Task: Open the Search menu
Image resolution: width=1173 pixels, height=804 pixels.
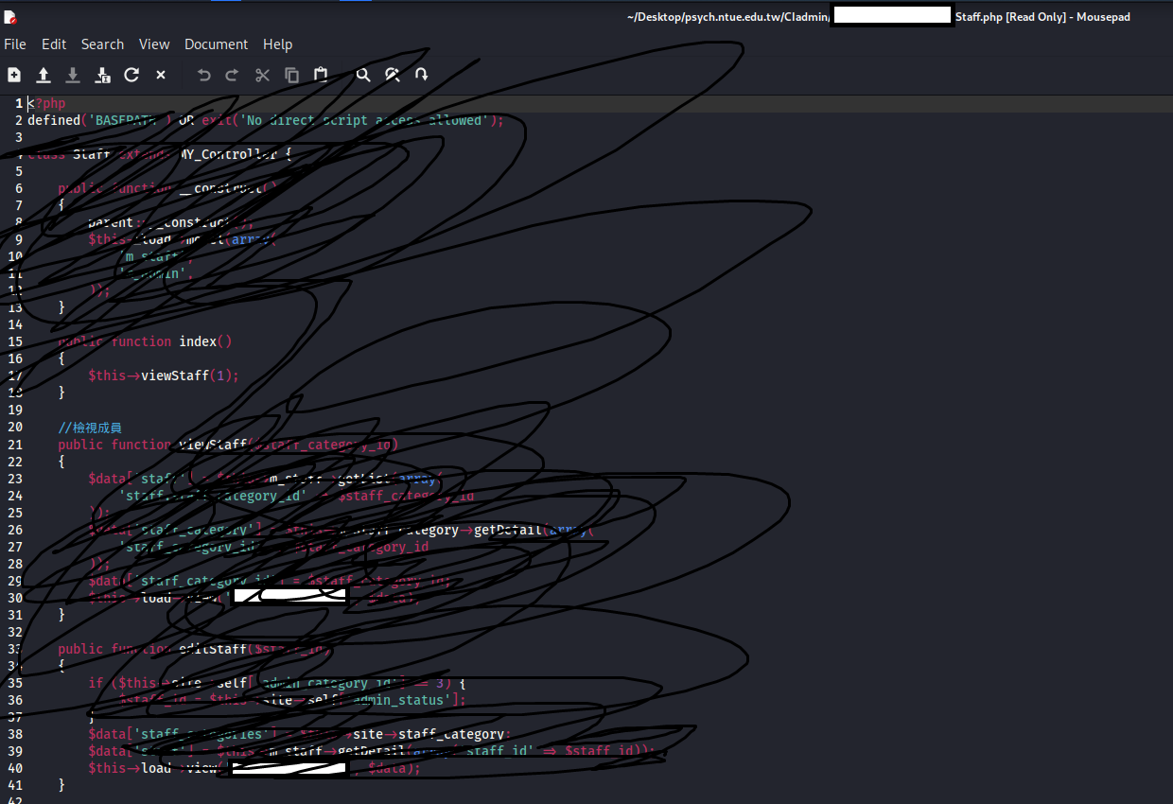Action: point(102,44)
